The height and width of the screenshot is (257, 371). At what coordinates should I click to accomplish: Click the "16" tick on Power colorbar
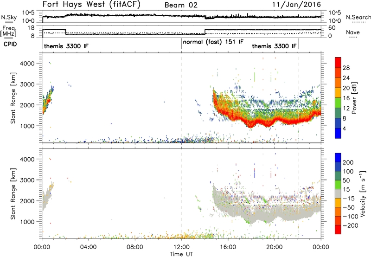tap(346, 98)
